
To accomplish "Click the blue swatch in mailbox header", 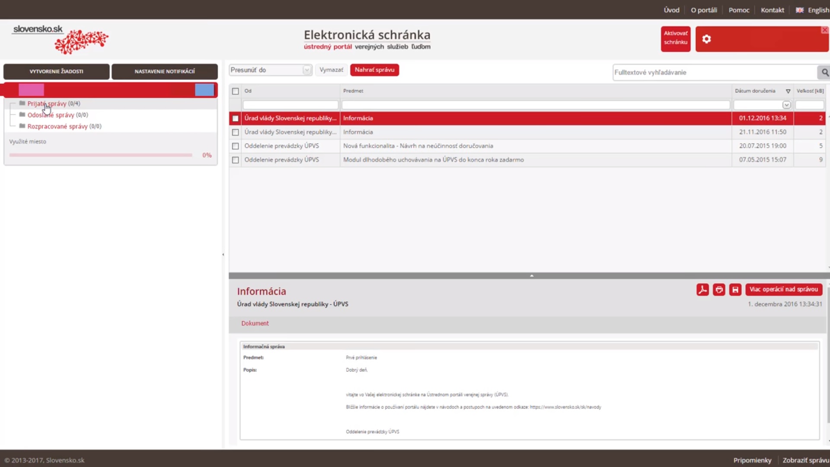I will (x=204, y=90).
